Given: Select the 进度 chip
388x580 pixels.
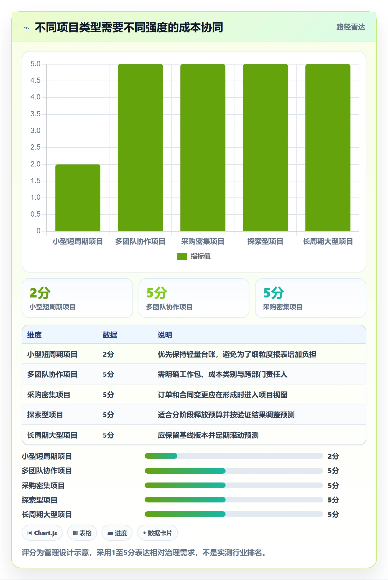Looking at the screenshot, I should click(x=117, y=533).
